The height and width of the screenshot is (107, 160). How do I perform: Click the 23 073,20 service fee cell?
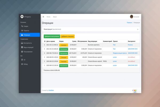[84, 53]
